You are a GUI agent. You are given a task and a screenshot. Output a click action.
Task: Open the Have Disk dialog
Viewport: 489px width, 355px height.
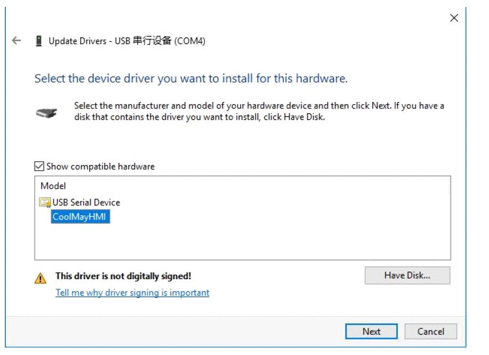coord(407,275)
